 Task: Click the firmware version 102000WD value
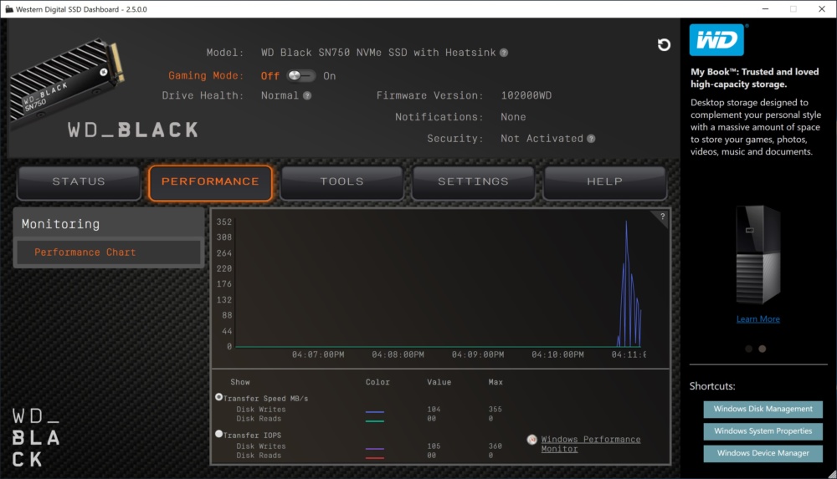(x=526, y=95)
